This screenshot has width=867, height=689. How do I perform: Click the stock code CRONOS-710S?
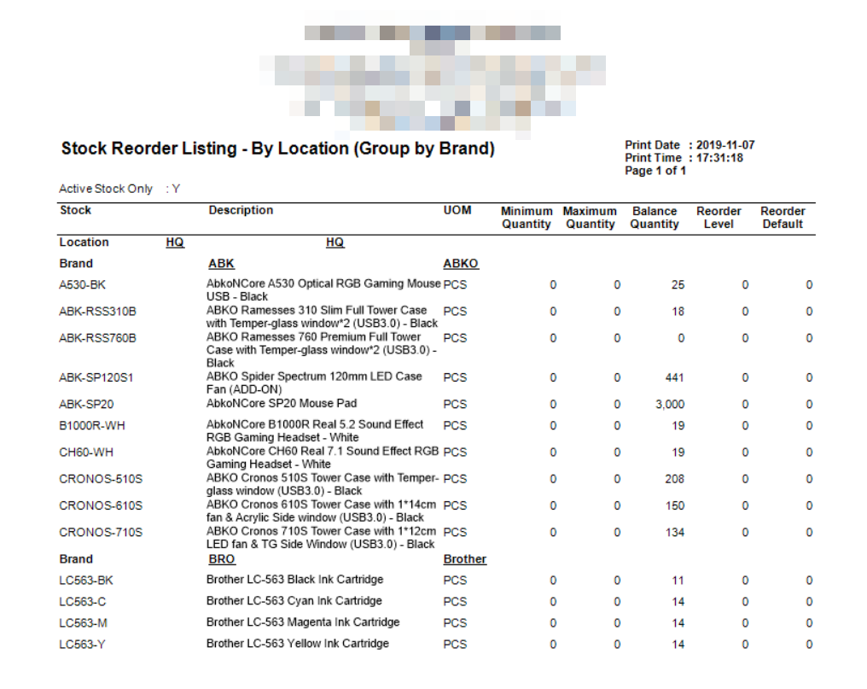click(x=101, y=533)
